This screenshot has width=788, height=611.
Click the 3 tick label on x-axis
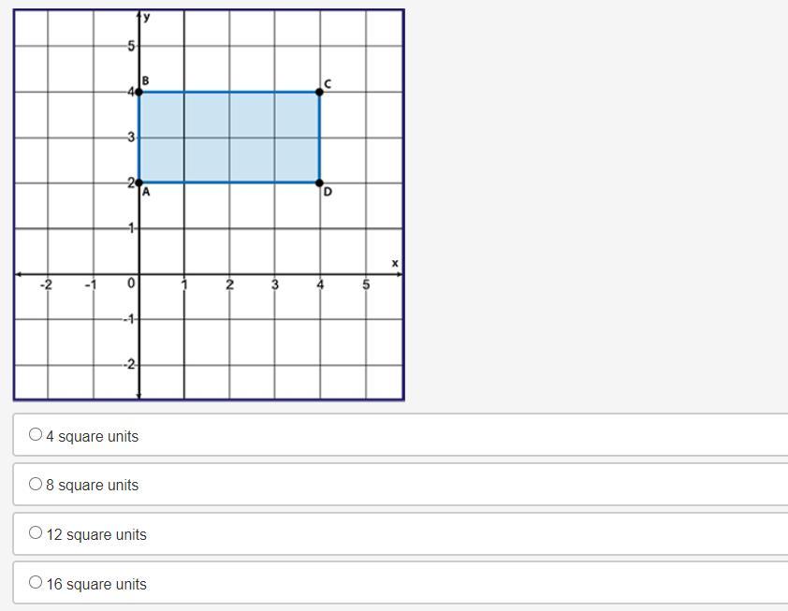275,284
